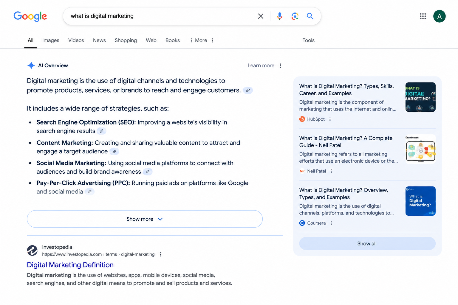
Task: Click the Neil Patel NP favicon
Action: click(x=302, y=171)
